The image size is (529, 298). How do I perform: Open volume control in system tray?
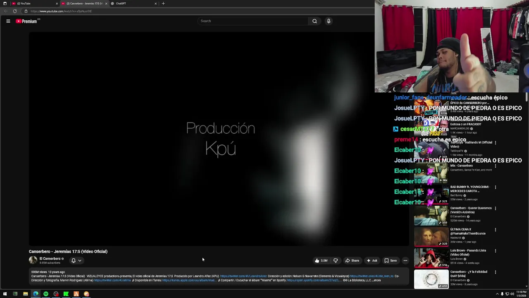512,294
